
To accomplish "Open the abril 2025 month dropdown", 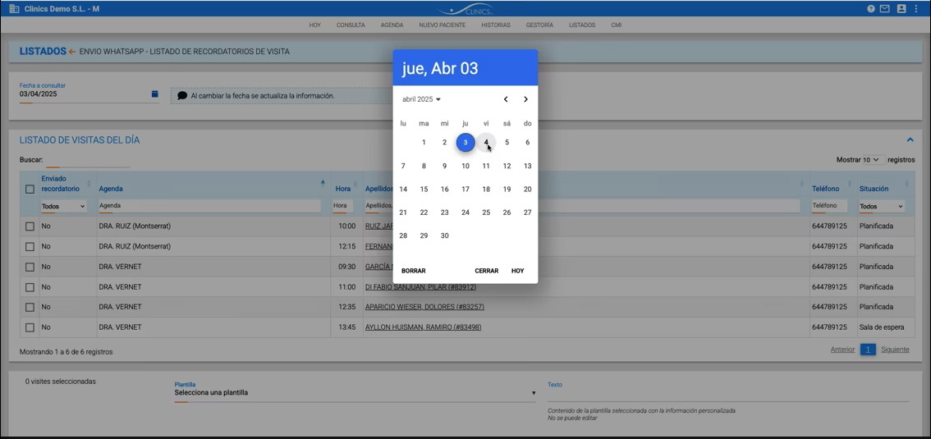I will click(x=421, y=99).
